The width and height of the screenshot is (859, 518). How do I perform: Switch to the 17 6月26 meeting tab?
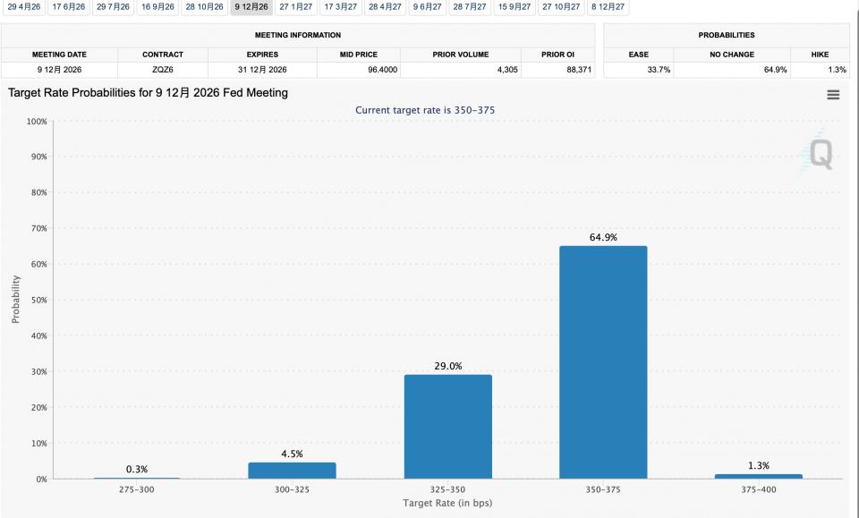click(x=69, y=7)
